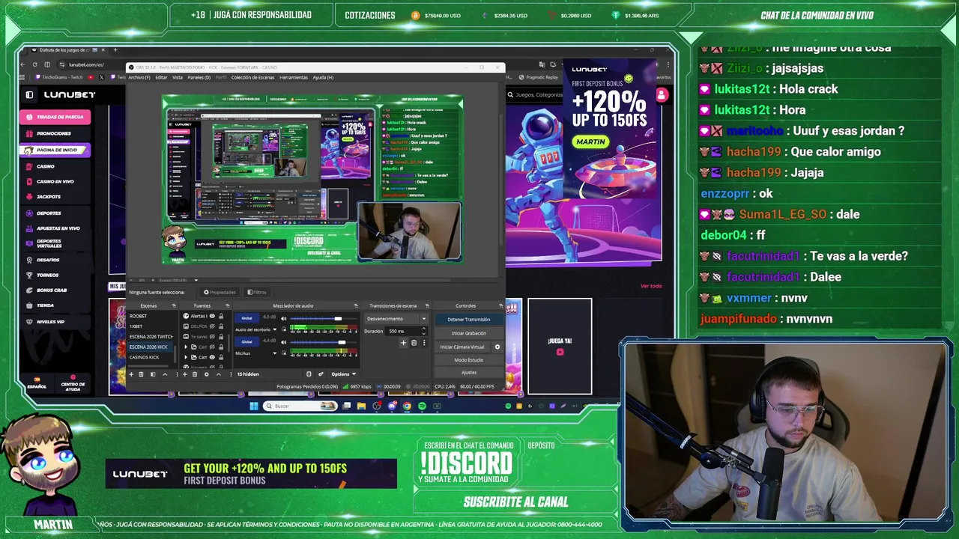Open virtual camera settings gear icon
Viewport: 959px width, 539px height.
click(497, 347)
